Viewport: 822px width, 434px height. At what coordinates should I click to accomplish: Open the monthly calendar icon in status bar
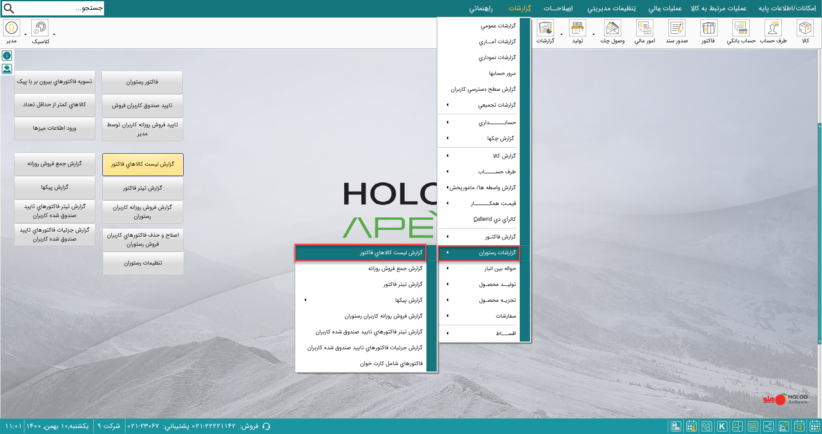pyautogui.click(x=814, y=426)
